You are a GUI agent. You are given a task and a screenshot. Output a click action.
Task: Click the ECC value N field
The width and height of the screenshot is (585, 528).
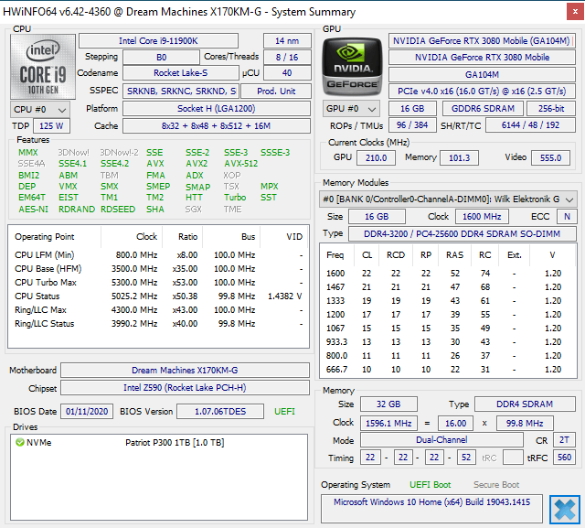(567, 217)
